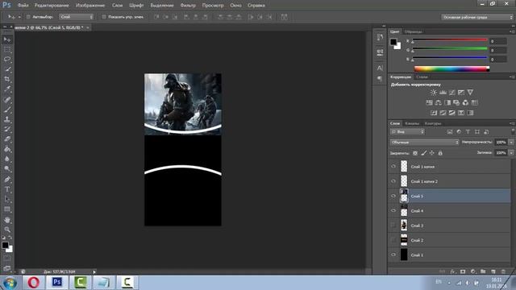The height and width of the screenshot is (290, 516).
Task: Open Opera from the taskbar
Action: click(x=34, y=282)
